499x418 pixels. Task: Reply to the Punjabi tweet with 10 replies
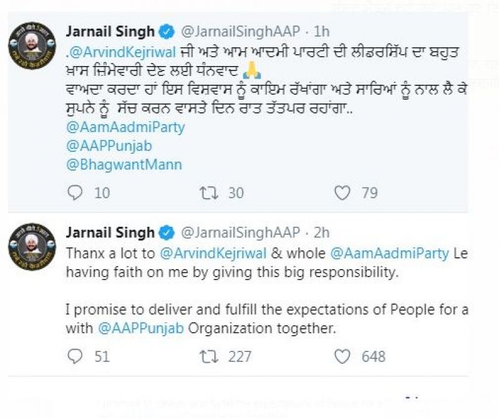pyautogui.click(x=75, y=192)
